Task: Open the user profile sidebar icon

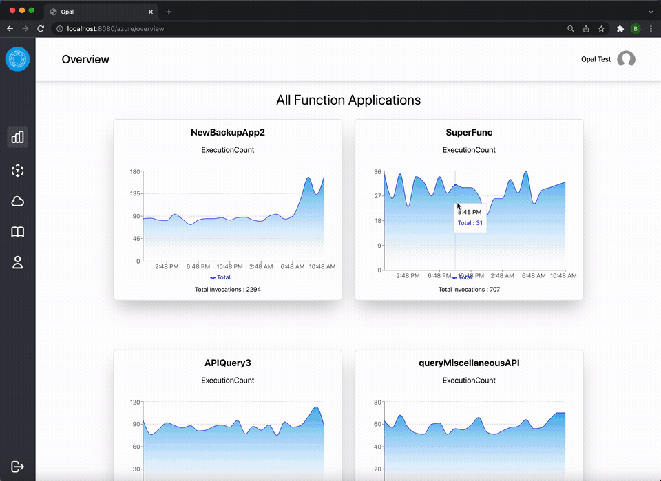Action: (17, 262)
